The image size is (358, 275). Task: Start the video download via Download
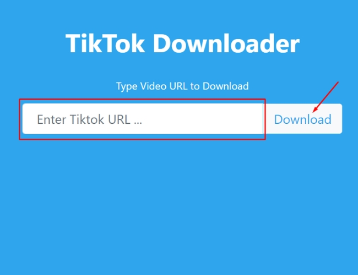303,119
